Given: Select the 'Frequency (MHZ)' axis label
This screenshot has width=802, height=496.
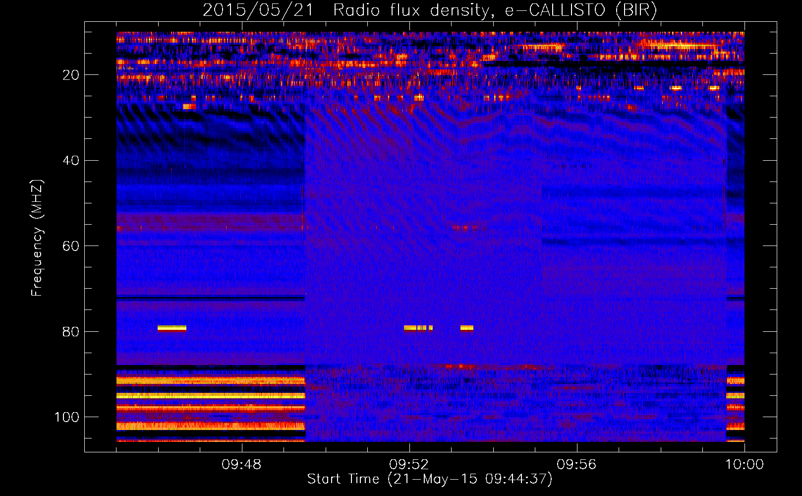Looking at the screenshot, I should [37, 238].
